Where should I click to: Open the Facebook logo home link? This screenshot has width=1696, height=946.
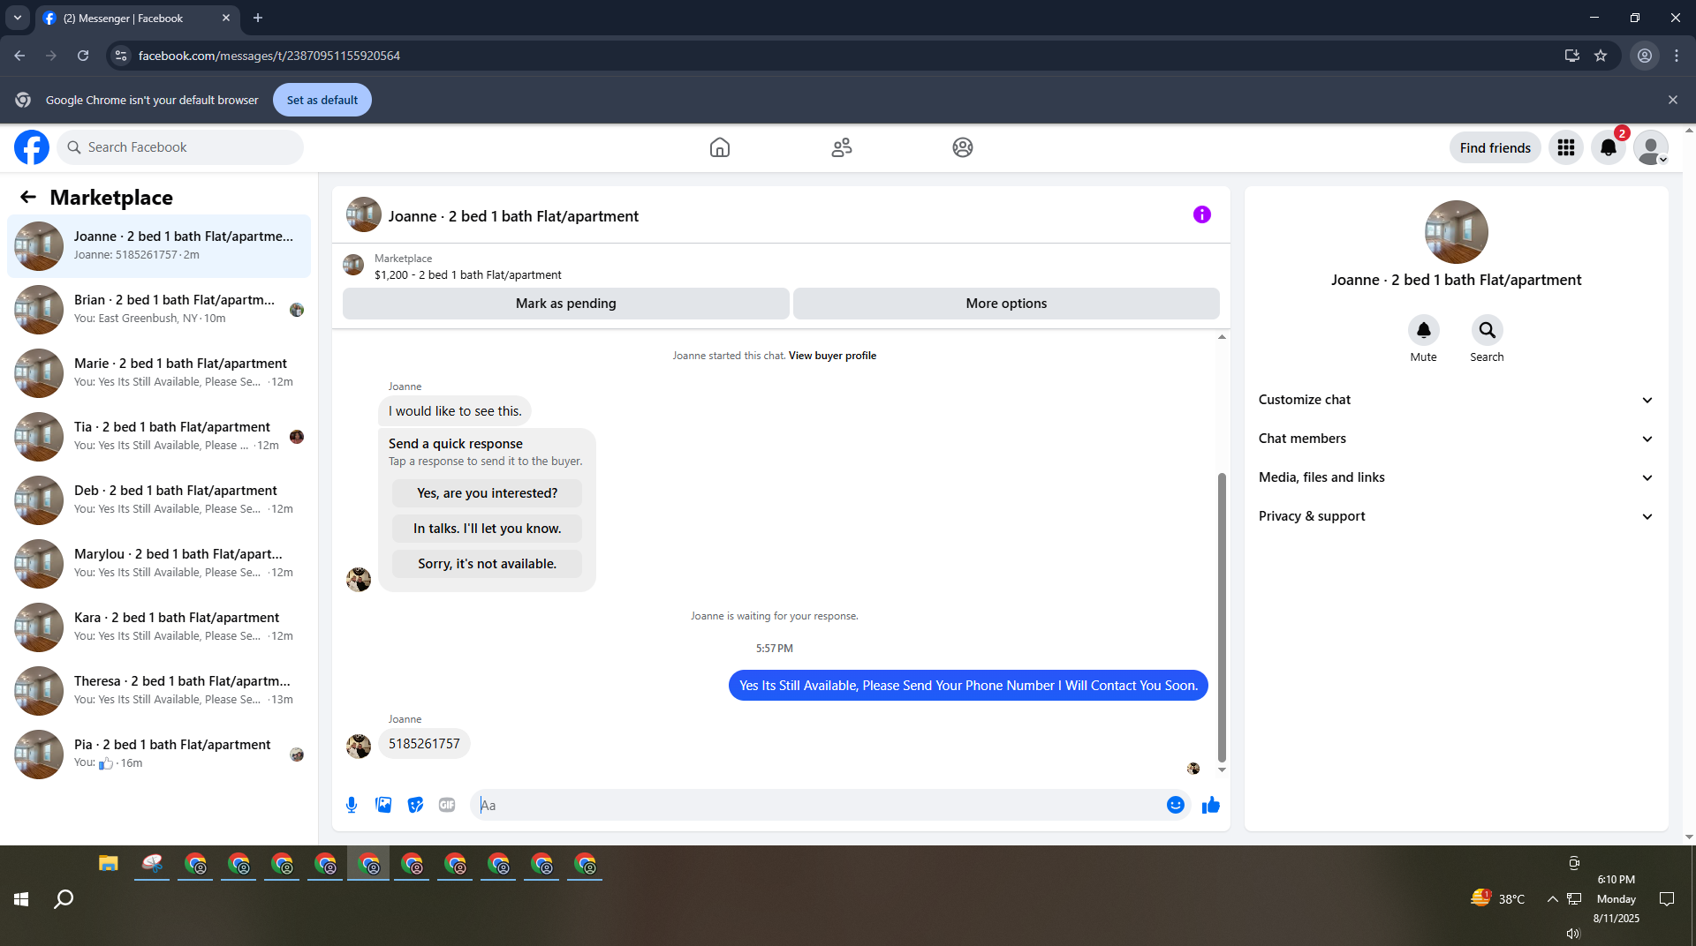(32, 147)
